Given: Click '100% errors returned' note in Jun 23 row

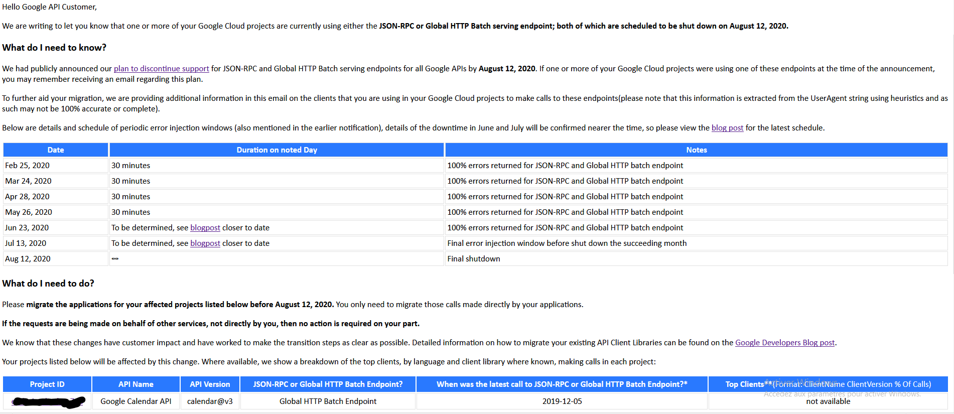Looking at the screenshot, I should tap(697, 228).
